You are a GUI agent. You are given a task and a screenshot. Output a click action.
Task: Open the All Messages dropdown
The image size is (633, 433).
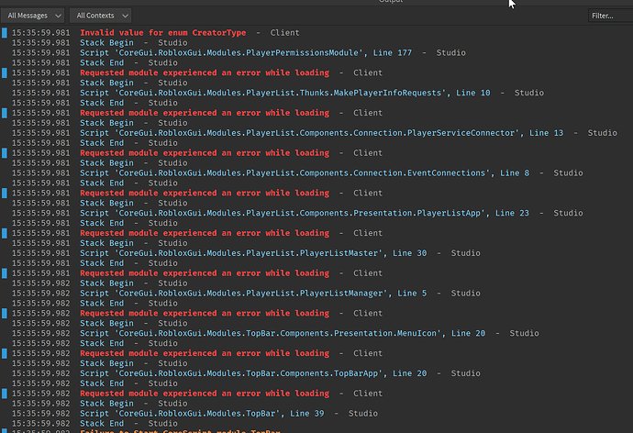point(33,16)
